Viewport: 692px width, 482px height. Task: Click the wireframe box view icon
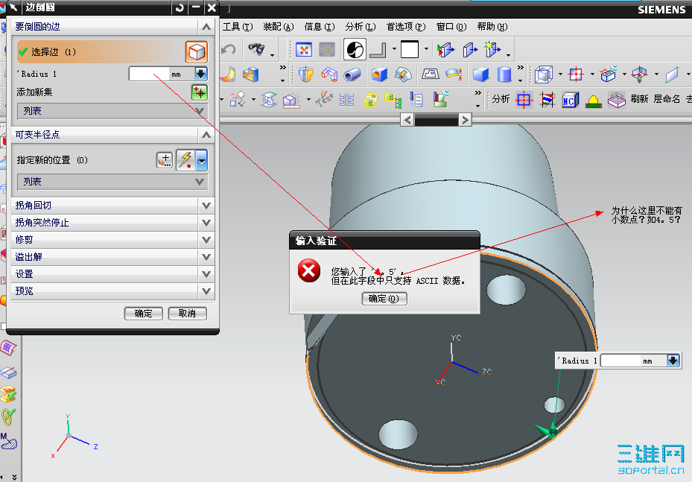pos(544,74)
